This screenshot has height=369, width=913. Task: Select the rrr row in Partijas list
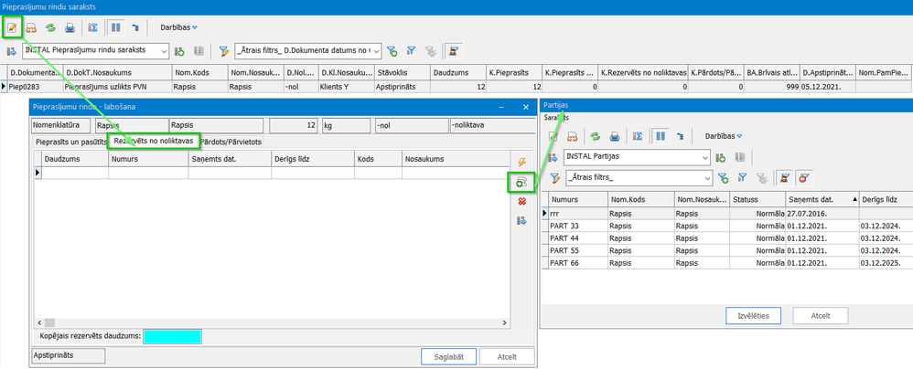click(727, 213)
